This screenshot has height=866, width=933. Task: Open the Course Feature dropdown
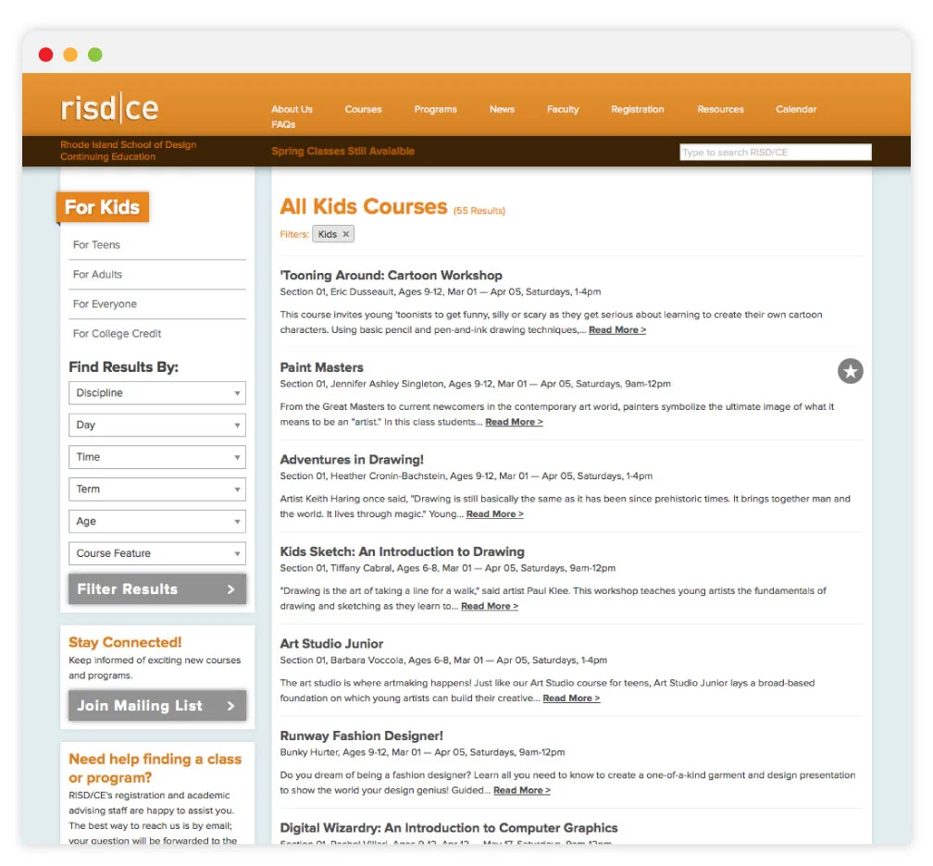[x=157, y=553]
